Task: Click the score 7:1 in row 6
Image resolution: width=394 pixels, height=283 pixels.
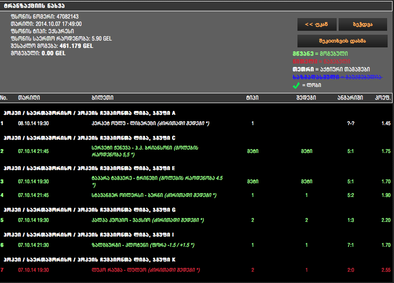Action: click(x=350, y=245)
